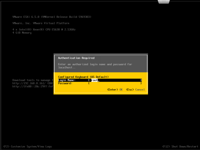Select the Intel Xeon CPU E5630 line
The image size is (200, 150).
(44, 29)
